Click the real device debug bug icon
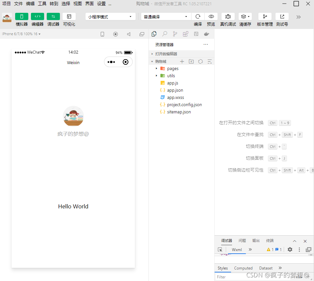The image size is (314, 281). click(228, 17)
